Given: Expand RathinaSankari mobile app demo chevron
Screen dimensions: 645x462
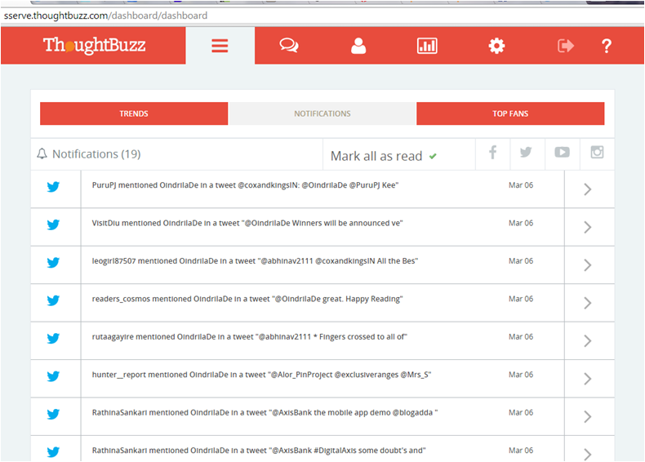Looking at the screenshot, I should 588,416.
